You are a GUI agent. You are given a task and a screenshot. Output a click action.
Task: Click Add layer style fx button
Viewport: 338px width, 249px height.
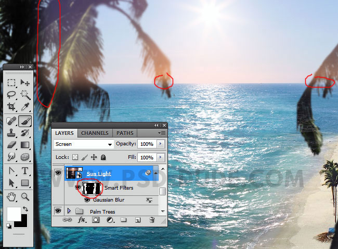(82, 220)
